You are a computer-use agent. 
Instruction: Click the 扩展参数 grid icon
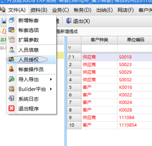pos(11,40)
